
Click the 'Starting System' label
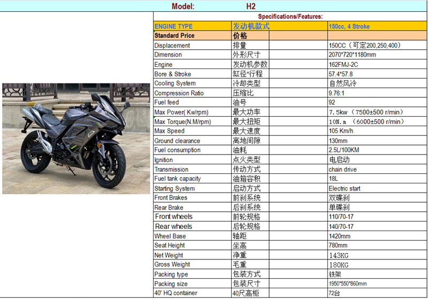pyautogui.click(x=174, y=188)
